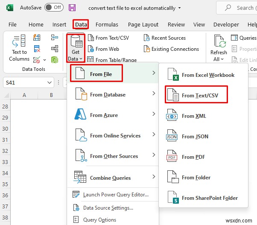Click the grayed-out Edit Links button
This screenshot has width=257, height=225.
click(x=244, y=60)
